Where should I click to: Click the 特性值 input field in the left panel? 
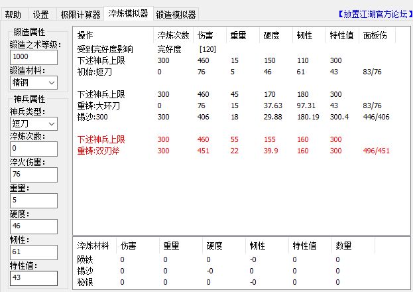[x=34, y=278]
